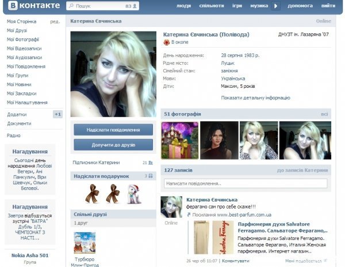Click the first St. George ribbon gift
345x267 pixels.
point(92,192)
